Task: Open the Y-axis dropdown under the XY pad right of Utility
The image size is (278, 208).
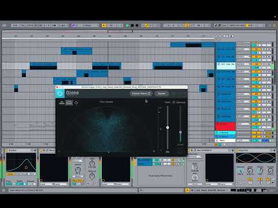Action: pyautogui.click(x=123, y=184)
